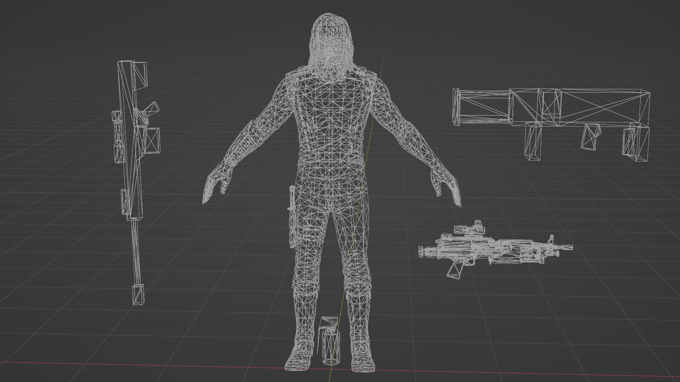Select the detailed machine gun with scope
680x382 pixels.
click(495, 249)
